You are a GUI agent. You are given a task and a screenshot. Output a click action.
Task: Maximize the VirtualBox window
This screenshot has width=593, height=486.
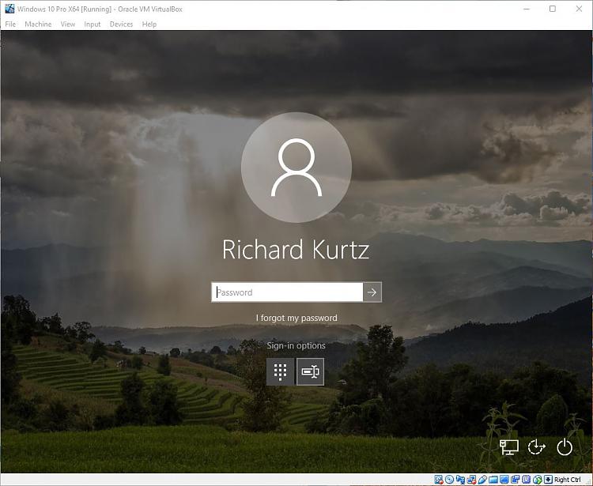(x=553, y=9)
